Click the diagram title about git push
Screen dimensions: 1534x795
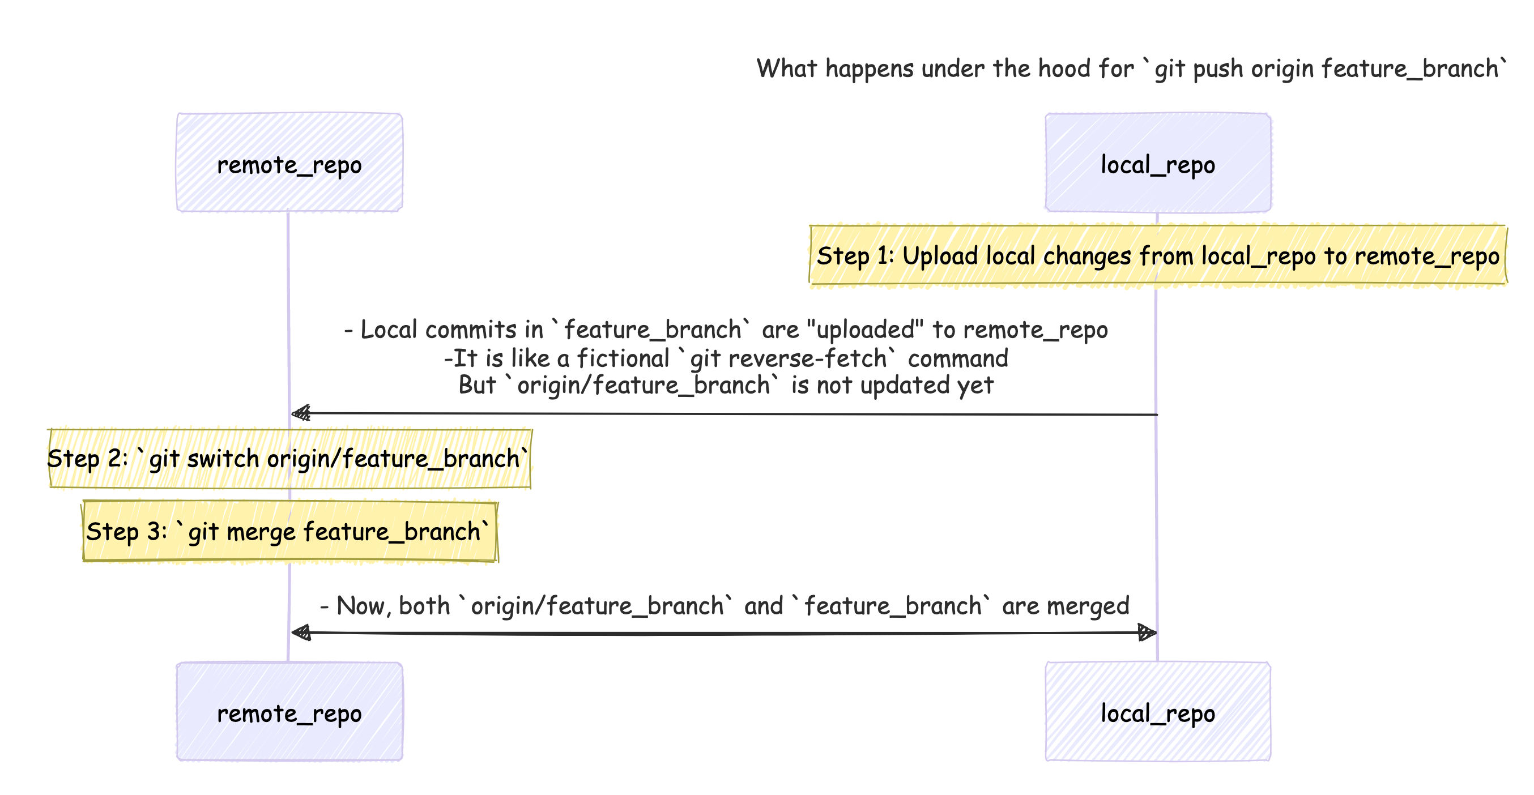pos(1131,69)
